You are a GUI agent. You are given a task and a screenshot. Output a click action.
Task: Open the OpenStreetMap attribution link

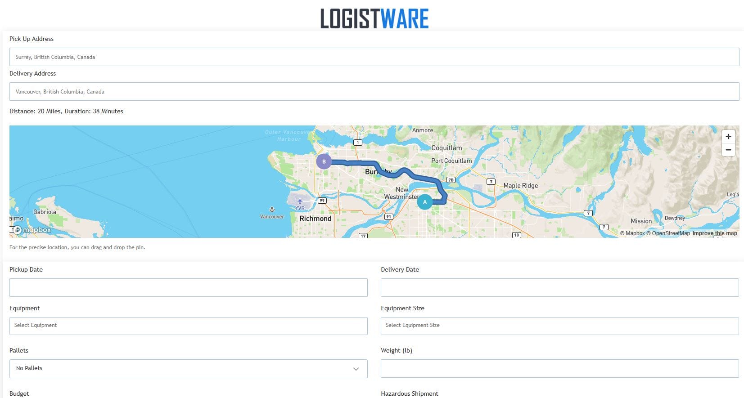pos(668,233)
